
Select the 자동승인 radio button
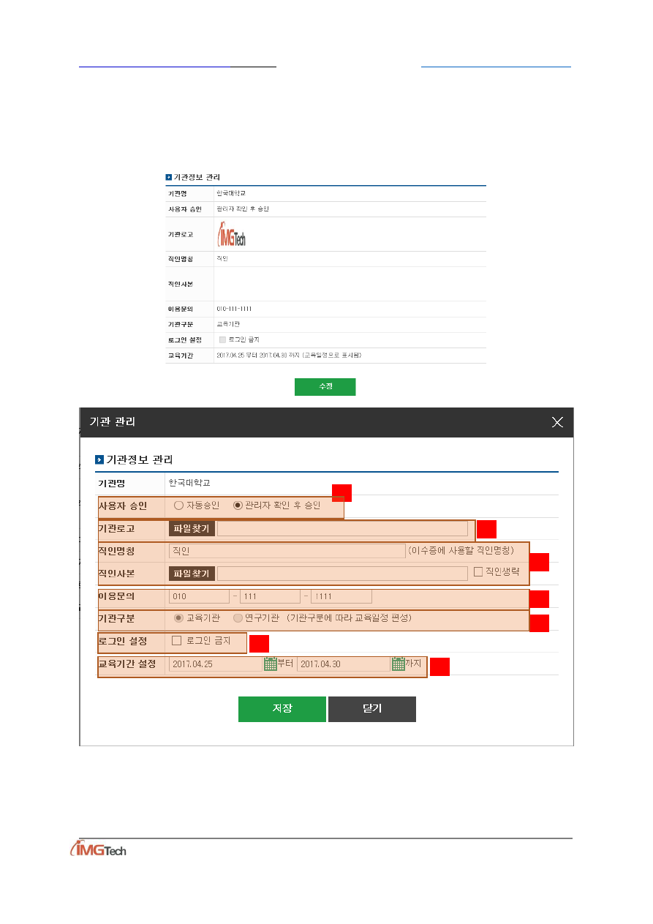point(179,506)
